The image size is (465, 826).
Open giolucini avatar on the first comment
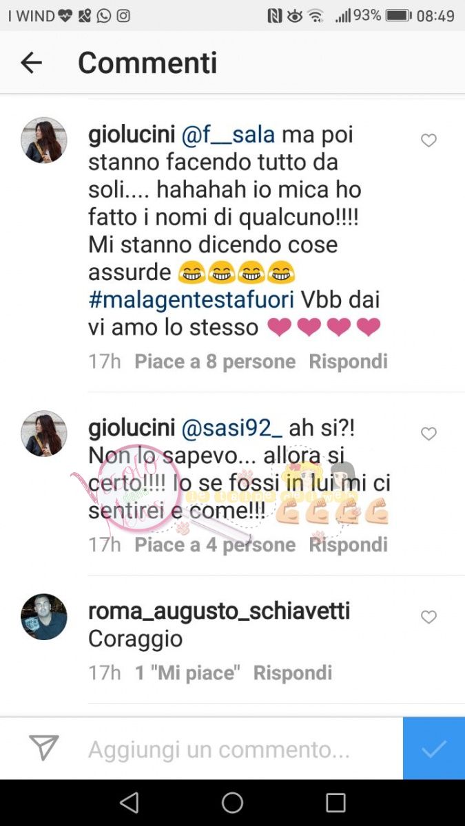(44, 140)
